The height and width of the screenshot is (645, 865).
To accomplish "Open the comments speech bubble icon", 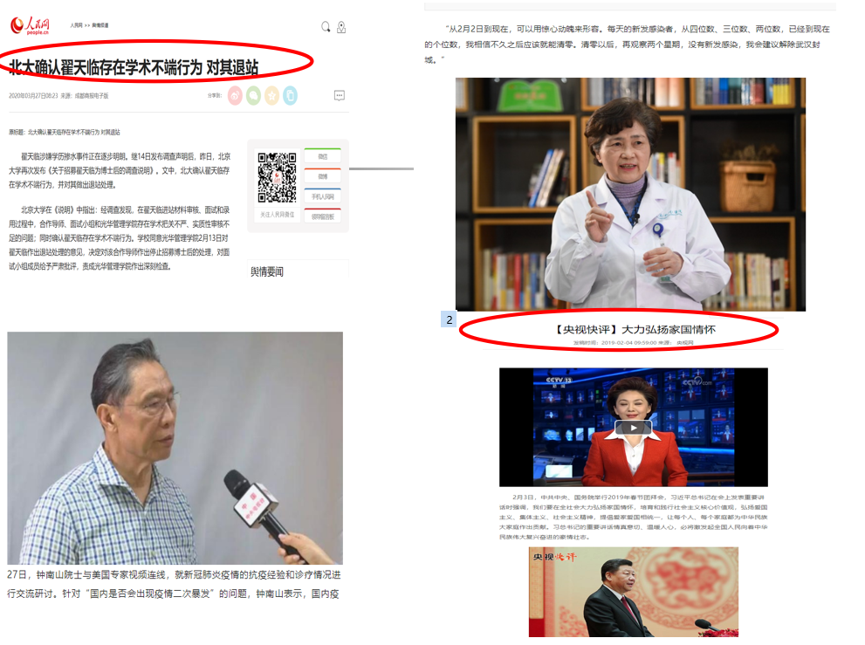I will tap(340, 95).
